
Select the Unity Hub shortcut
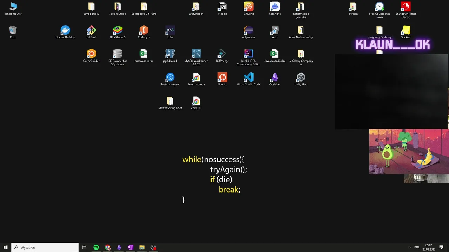click(x=301, y=79)
